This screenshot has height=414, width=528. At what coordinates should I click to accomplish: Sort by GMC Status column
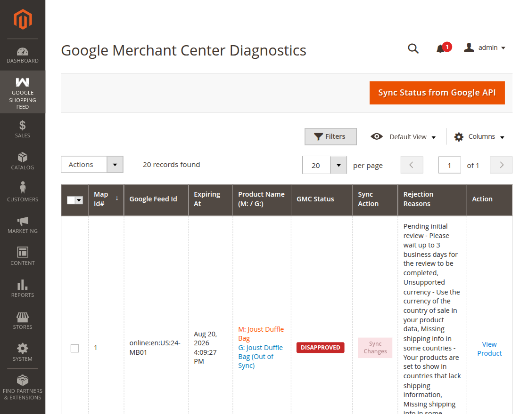322,199
